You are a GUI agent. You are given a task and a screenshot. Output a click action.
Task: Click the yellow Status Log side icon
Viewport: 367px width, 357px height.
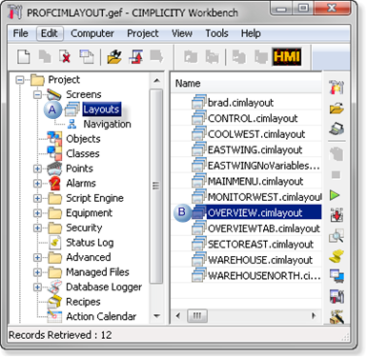point(336,256)
